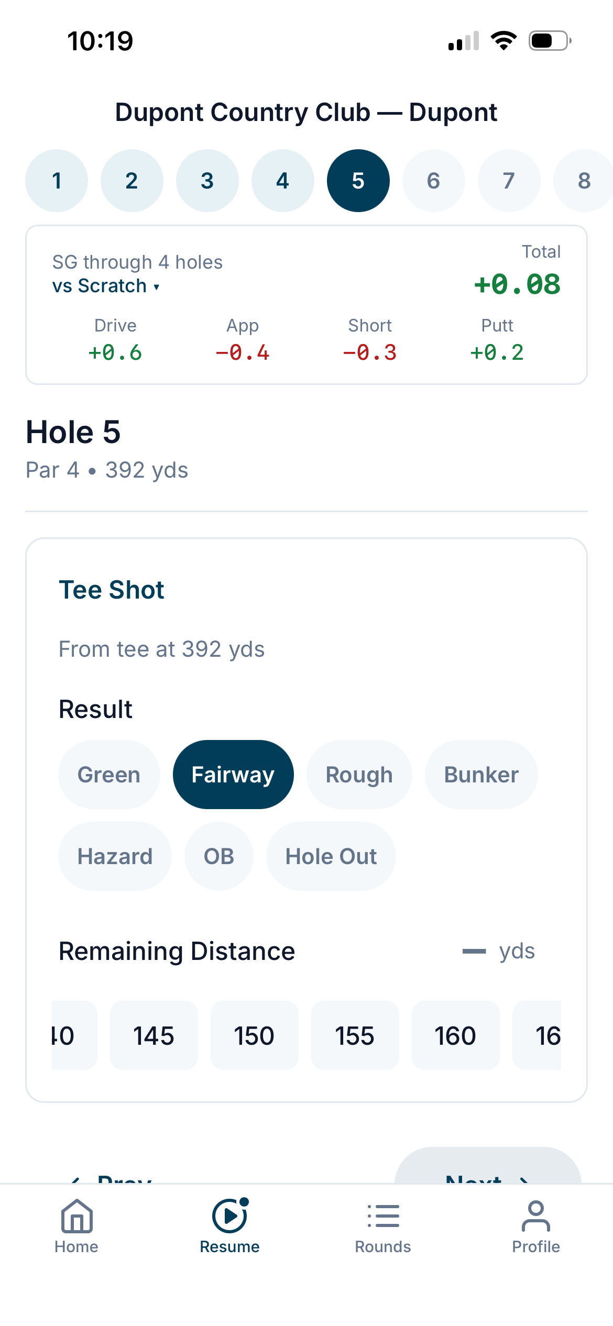Mark the shot as Hole Out
The height and width of the screenshot is (1326, 613).
[x=331, y=856]
